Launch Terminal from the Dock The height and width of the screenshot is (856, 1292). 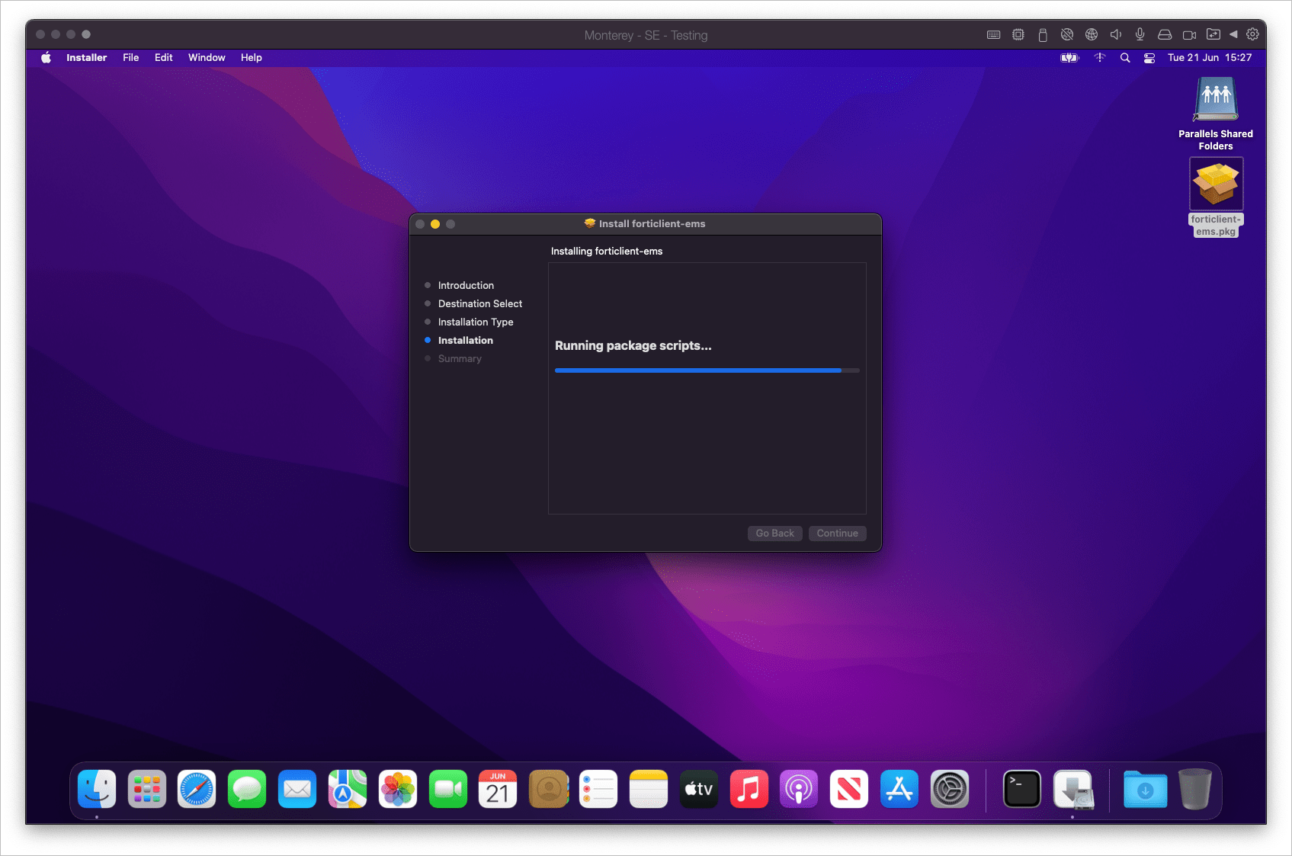[x=1022, y=789]
